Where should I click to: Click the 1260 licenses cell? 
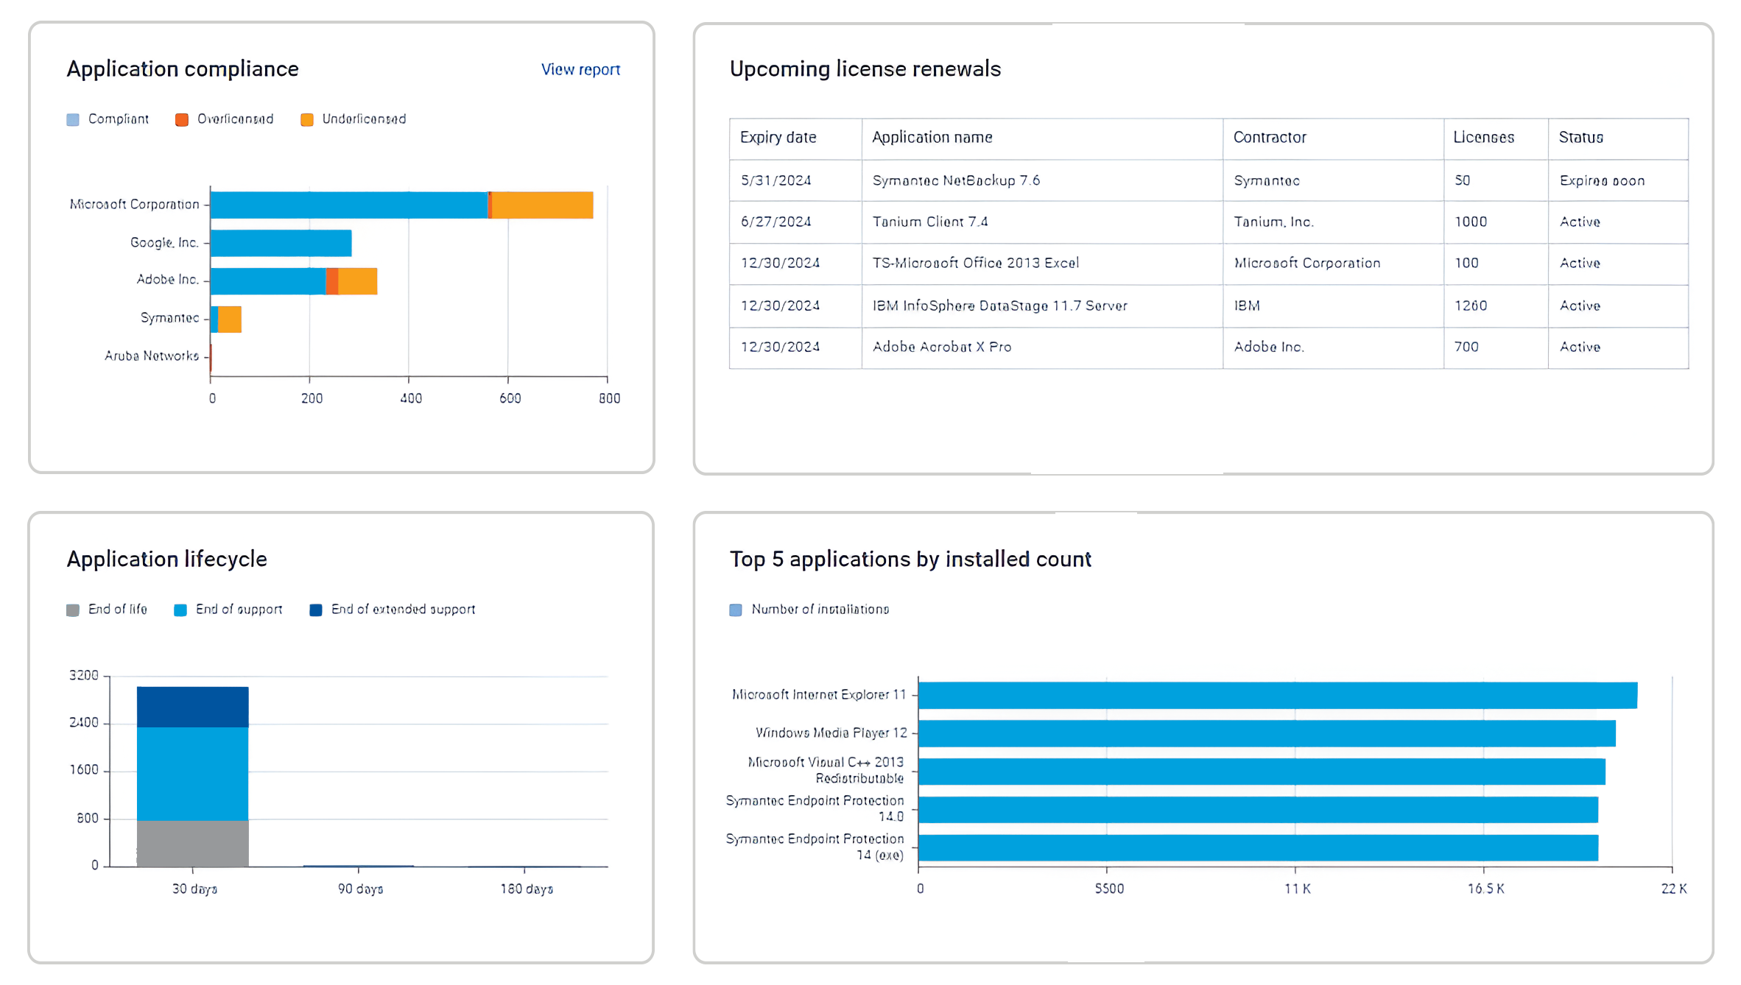(1496, 306)
